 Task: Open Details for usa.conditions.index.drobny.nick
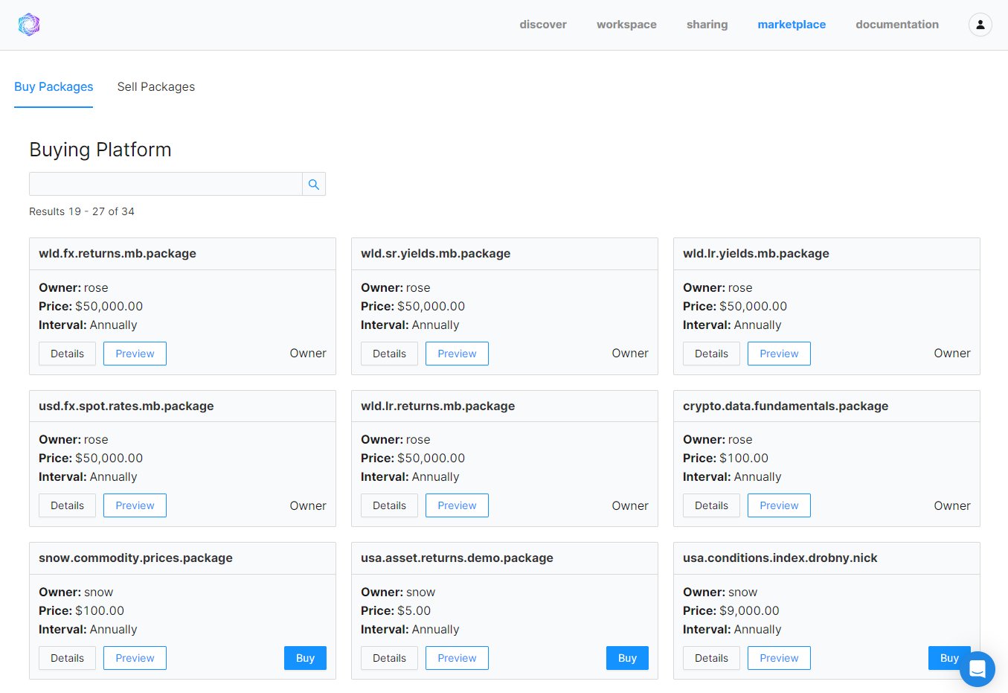tap(711, 658)
